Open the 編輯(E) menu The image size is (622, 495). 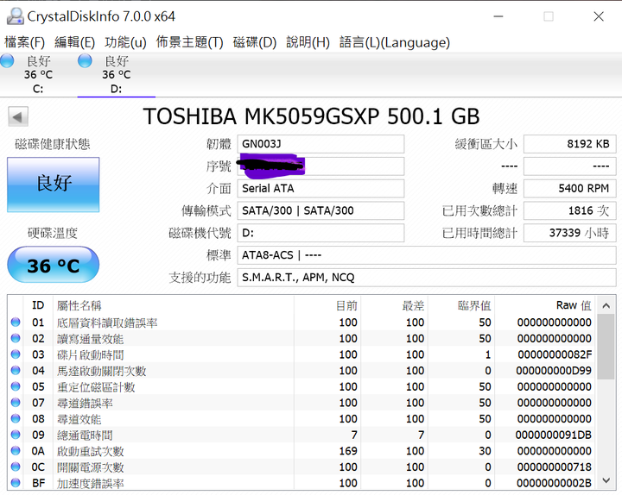(x=74, y=42)
